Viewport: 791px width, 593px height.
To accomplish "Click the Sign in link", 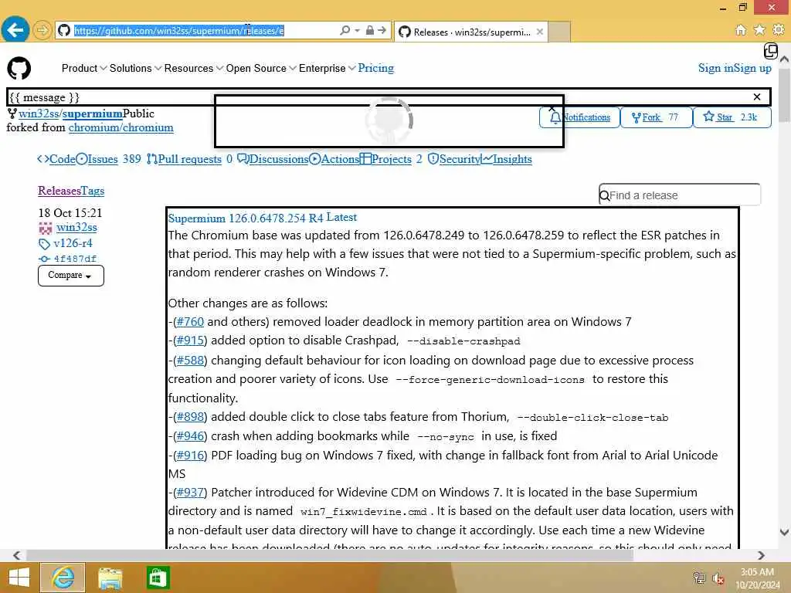I will click(x=716, y=68).
